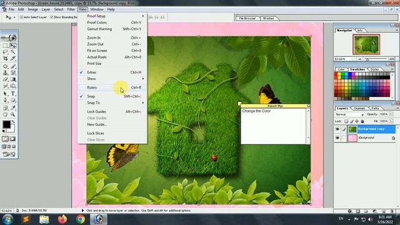The width and height of the screenshot is (400, 225).
Task: Toggle lock image pixels brush icon
Action: 352,121
